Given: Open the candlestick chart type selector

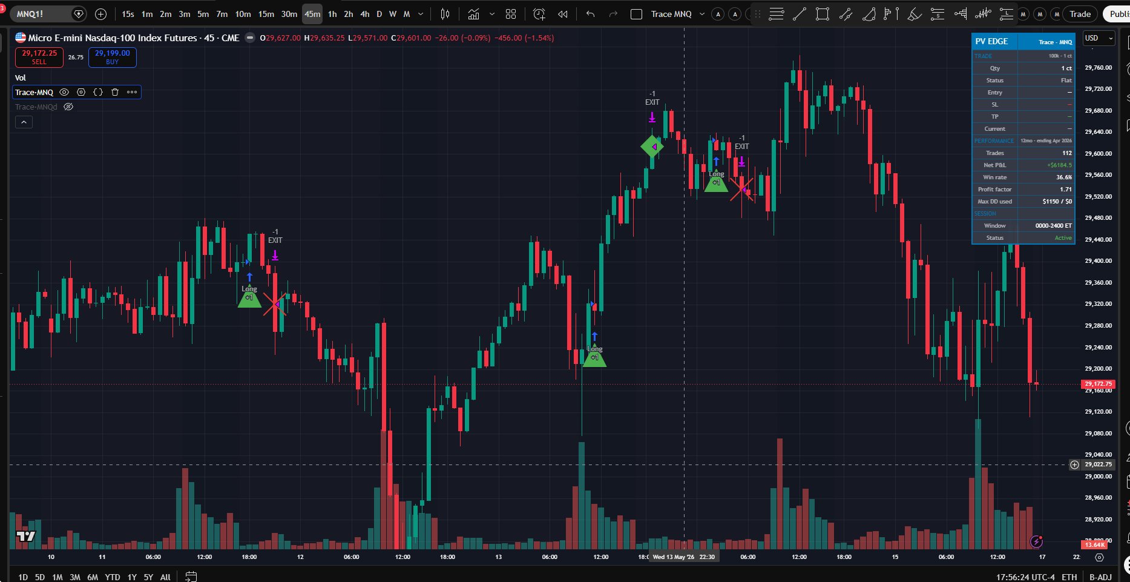Looking at the screenshot, I should (445, 14).
